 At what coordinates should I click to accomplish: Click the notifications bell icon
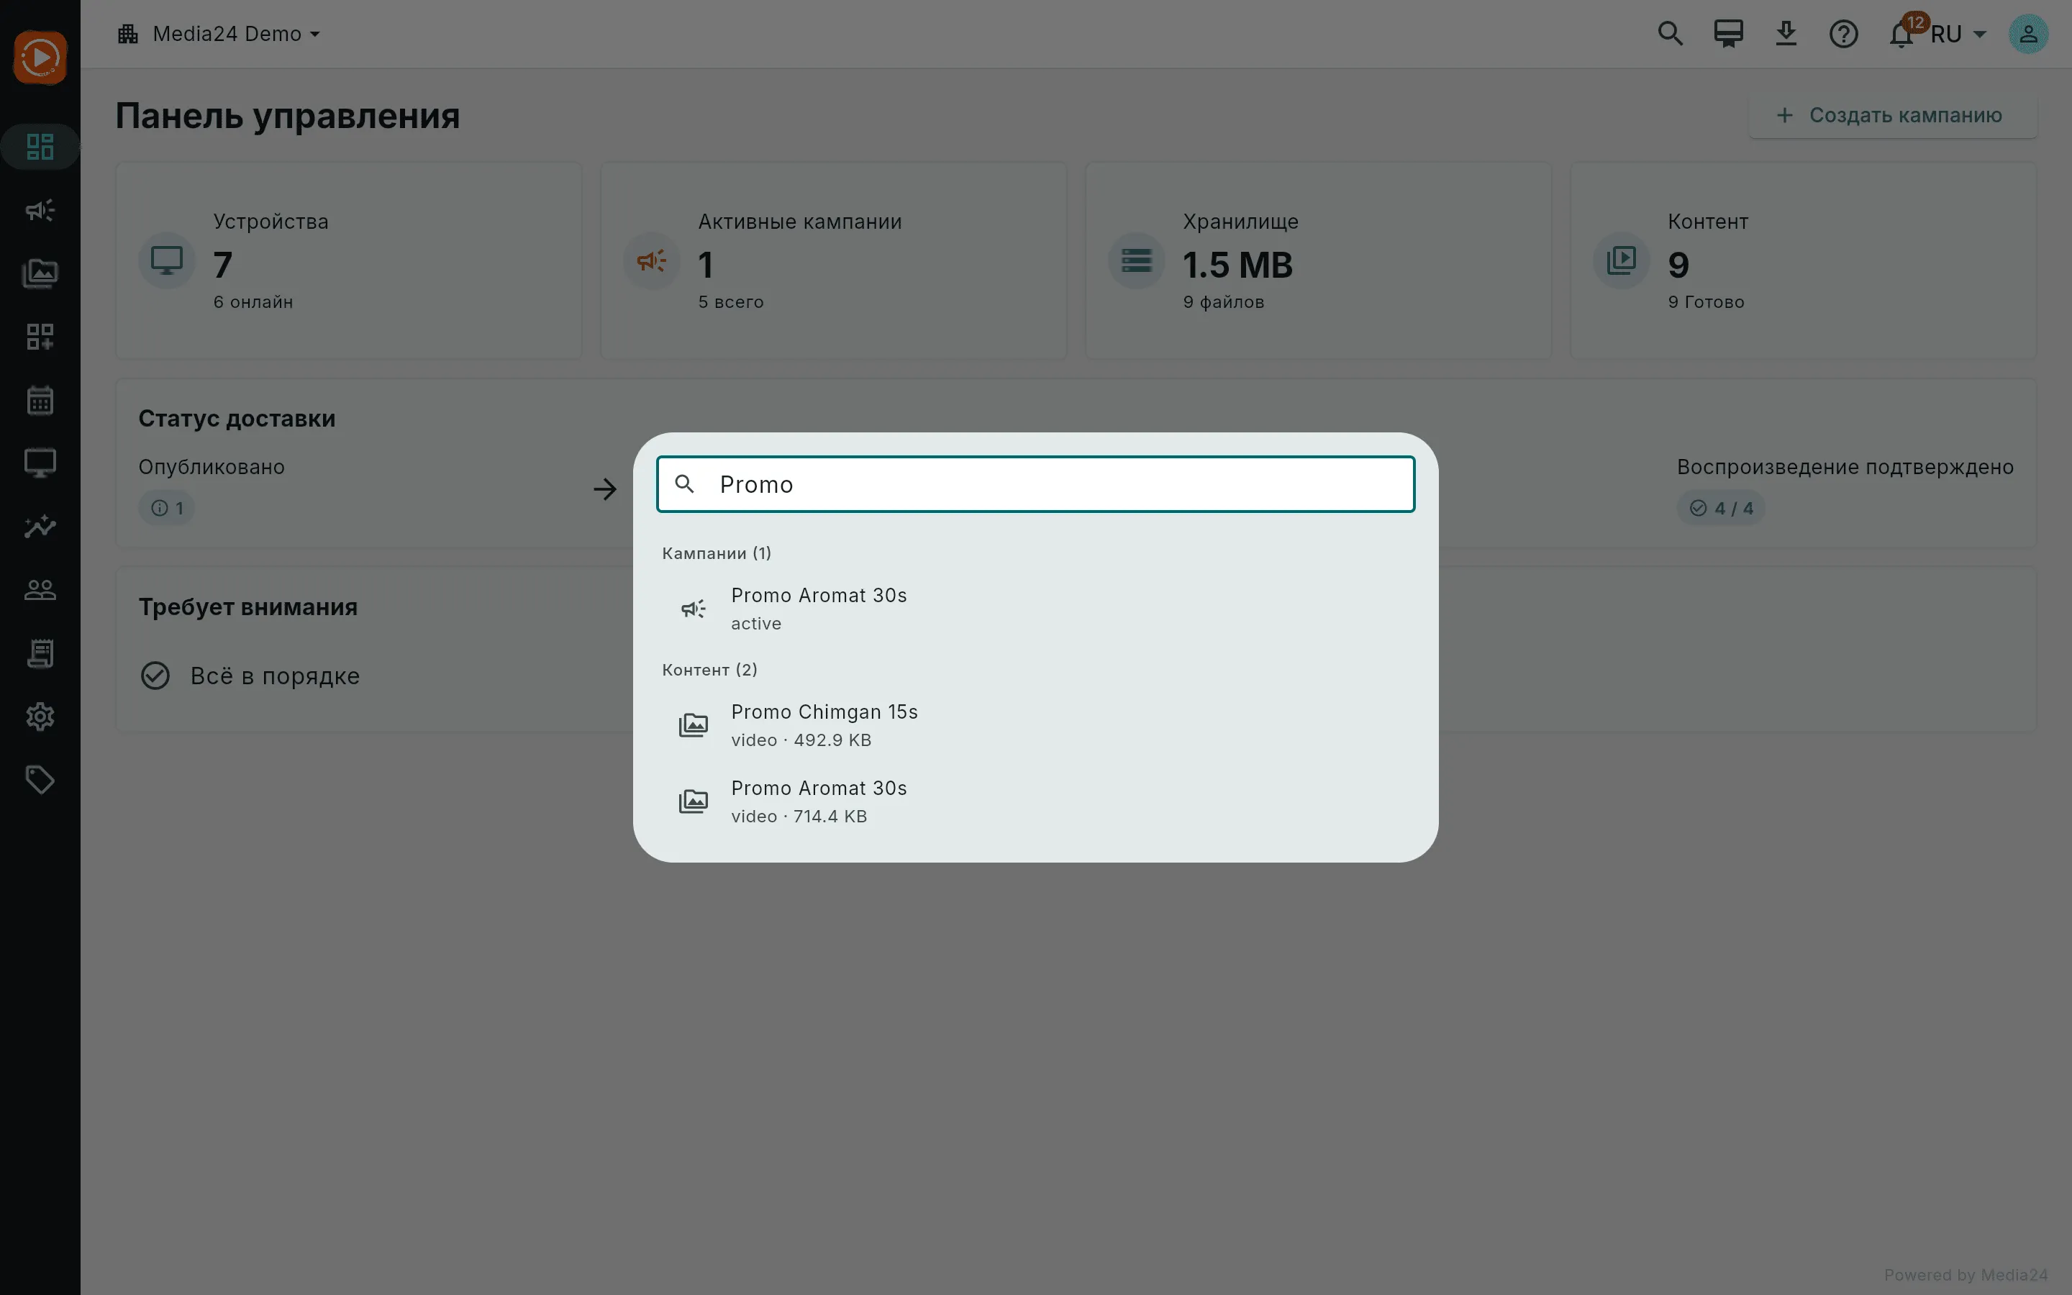pyautogui.click(x=1901, y=35)
